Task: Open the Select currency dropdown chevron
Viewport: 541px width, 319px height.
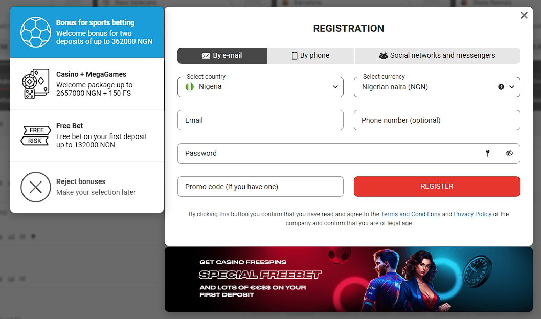Action: pos(512,87)
